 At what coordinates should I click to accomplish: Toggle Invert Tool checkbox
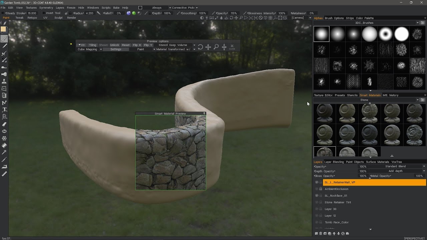click(44, 13)
